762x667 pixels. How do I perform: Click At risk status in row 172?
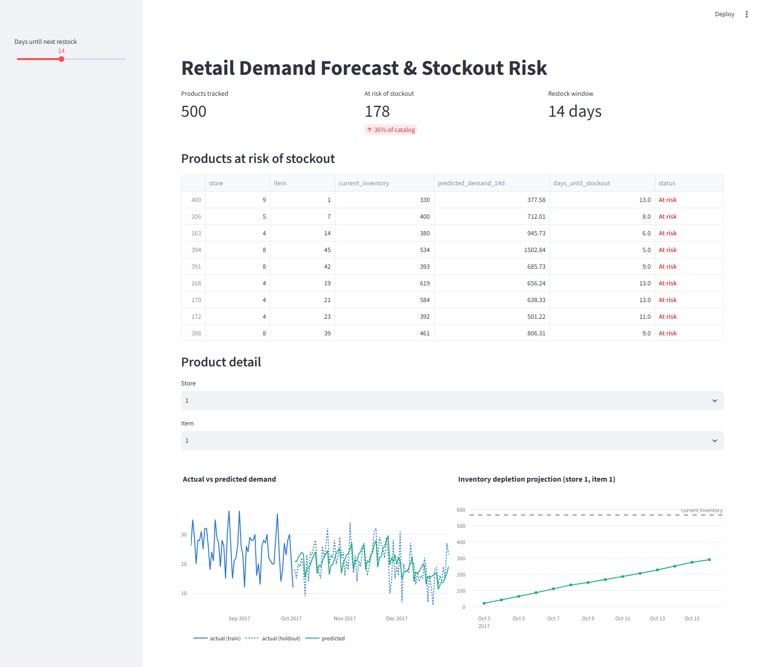click(689, 316)
